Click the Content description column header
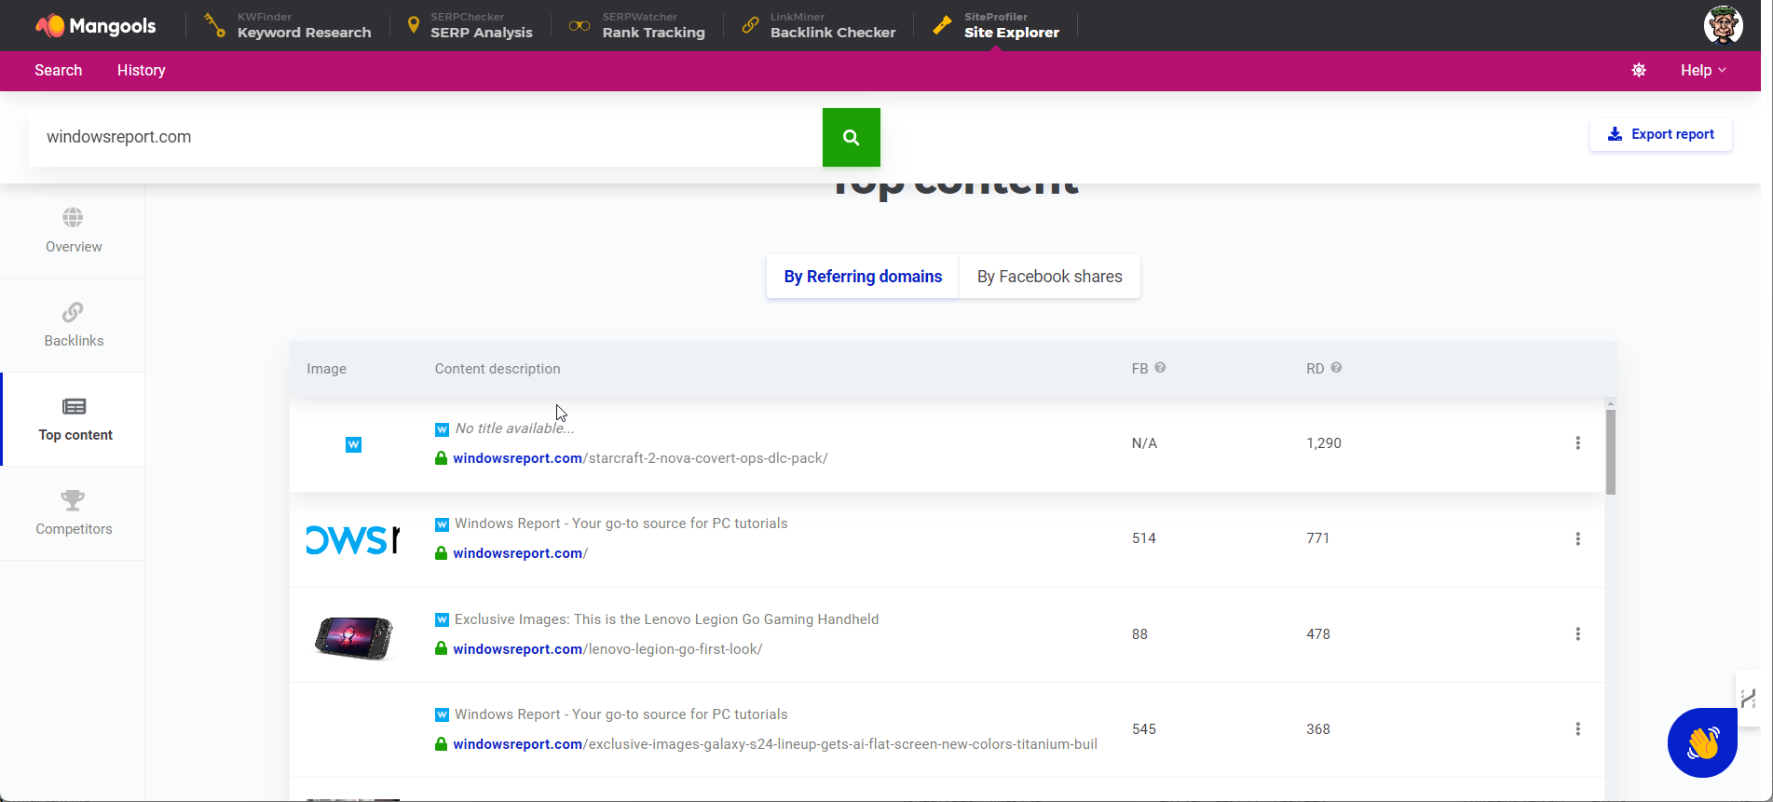1773x802 pixels. pyautogui.click(x=498, y=369)
